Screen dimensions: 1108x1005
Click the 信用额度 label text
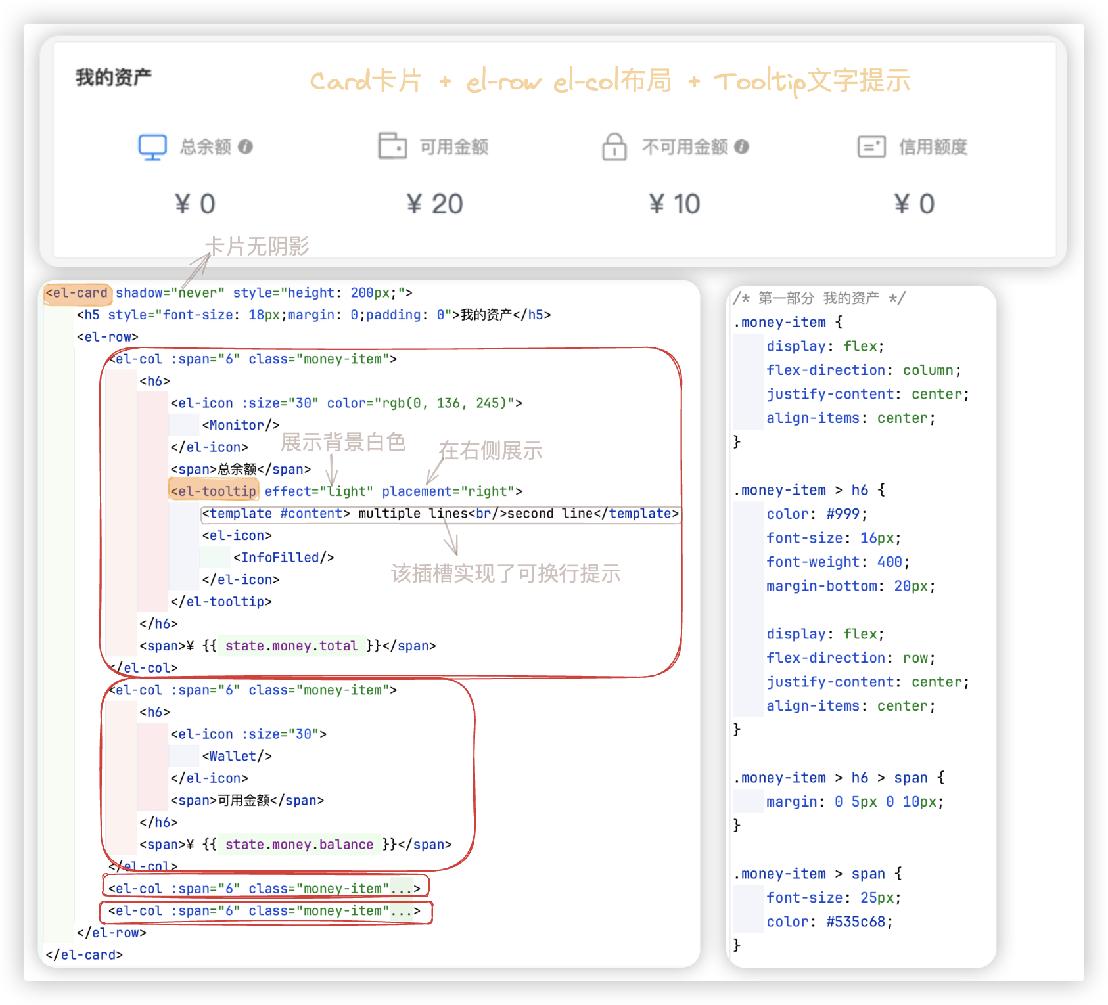tap(933, 146)
